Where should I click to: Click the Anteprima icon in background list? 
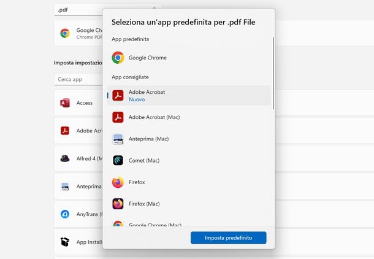click(65, 186)
